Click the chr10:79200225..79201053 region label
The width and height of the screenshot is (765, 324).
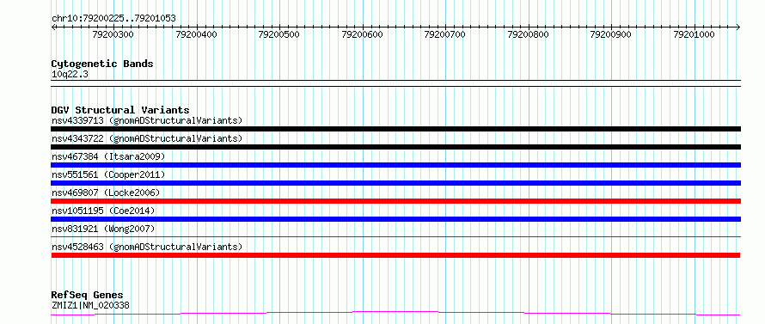(113, 19)
